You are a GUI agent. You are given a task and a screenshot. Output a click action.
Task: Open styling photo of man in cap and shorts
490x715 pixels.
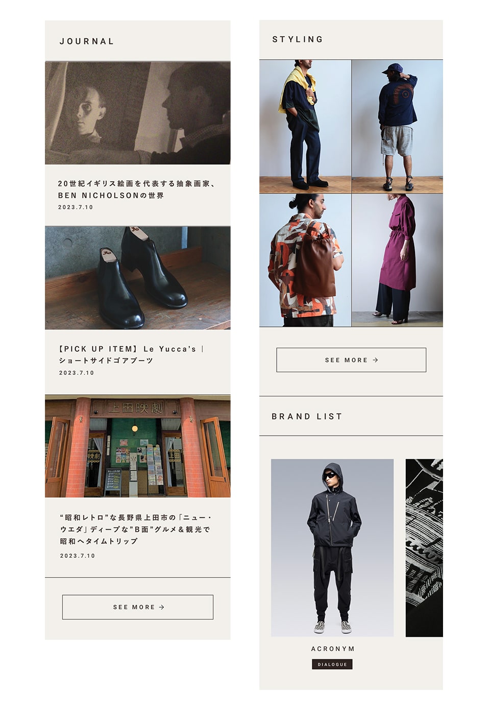click(x=398, y=126)
